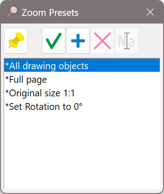Click the magnifying glass icon in the title bar
The height and width of the screenshot is (194, 164).
[12, 11]
